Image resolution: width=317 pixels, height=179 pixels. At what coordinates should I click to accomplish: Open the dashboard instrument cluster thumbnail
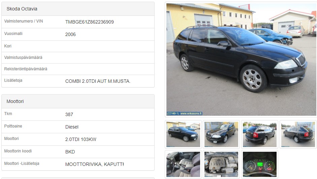click(x=260, y=164)
